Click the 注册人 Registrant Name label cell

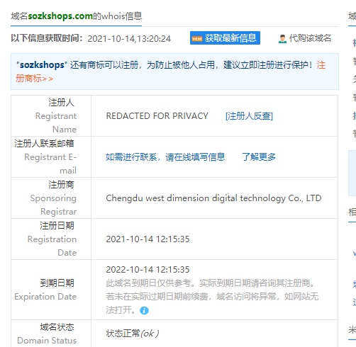(x=51, y=116)
